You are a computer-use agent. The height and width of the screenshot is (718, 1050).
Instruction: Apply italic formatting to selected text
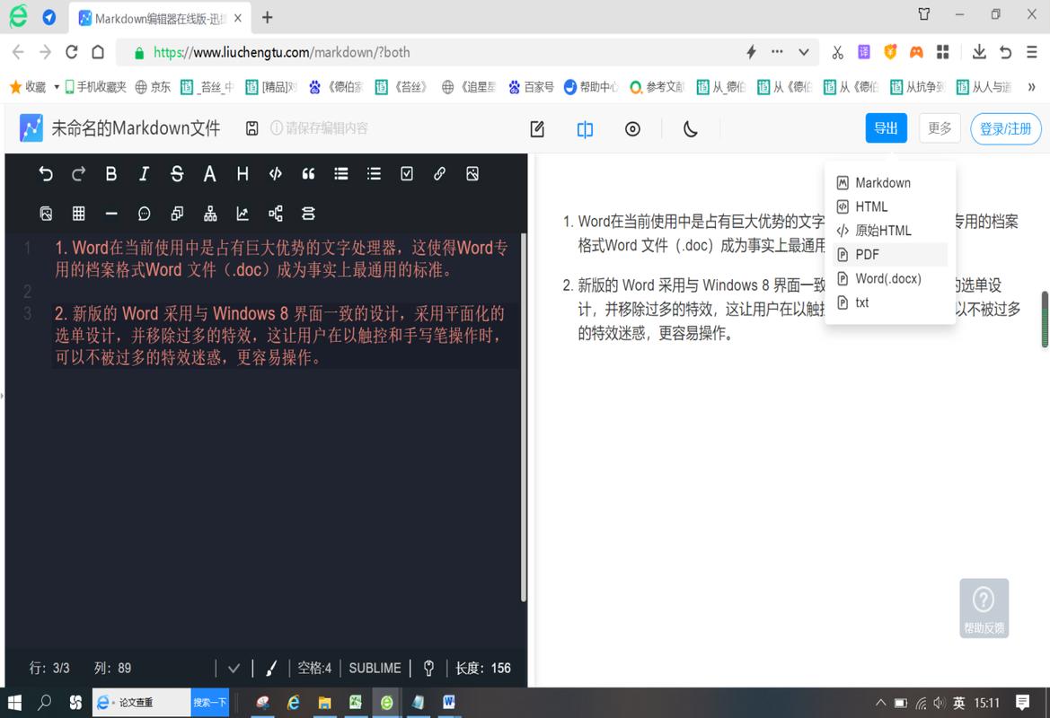(143, 173)
